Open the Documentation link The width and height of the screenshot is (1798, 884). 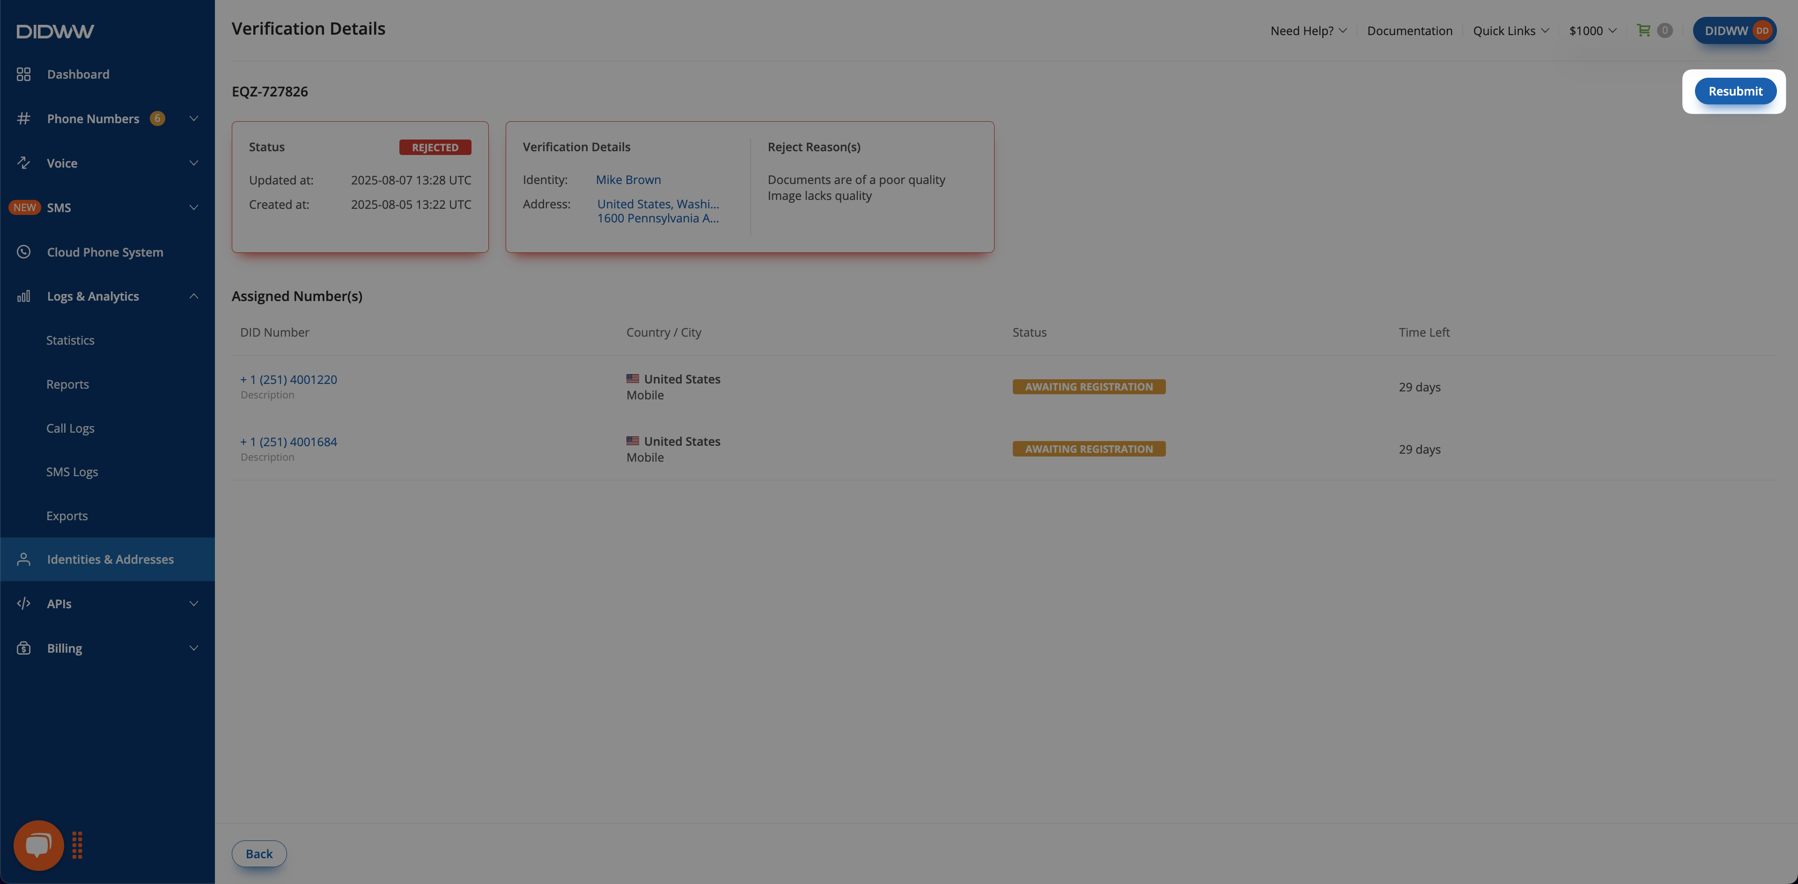[1409, 31]
